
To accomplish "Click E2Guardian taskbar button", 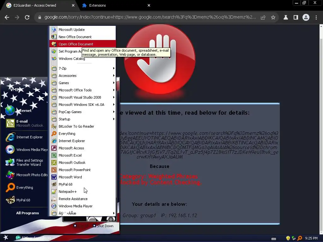I will point(35,238).
